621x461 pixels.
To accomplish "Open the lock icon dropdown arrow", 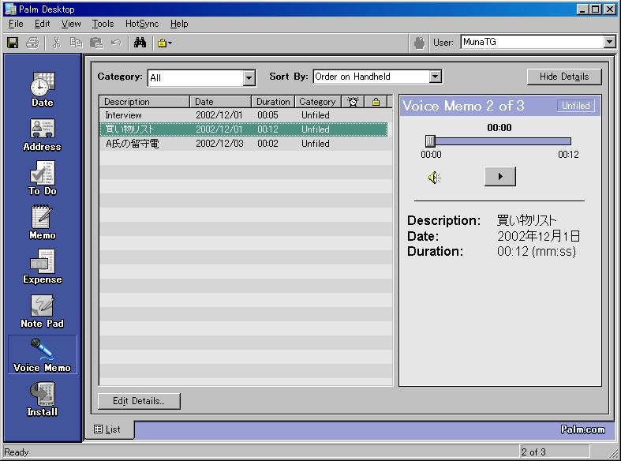I will 170,43.
